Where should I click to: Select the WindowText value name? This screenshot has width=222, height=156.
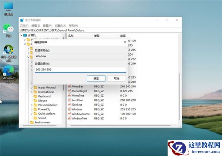click(79, 119)
